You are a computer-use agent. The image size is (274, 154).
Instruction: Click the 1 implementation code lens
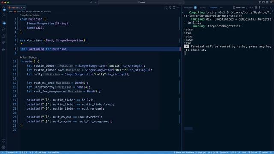pos(30,15)
